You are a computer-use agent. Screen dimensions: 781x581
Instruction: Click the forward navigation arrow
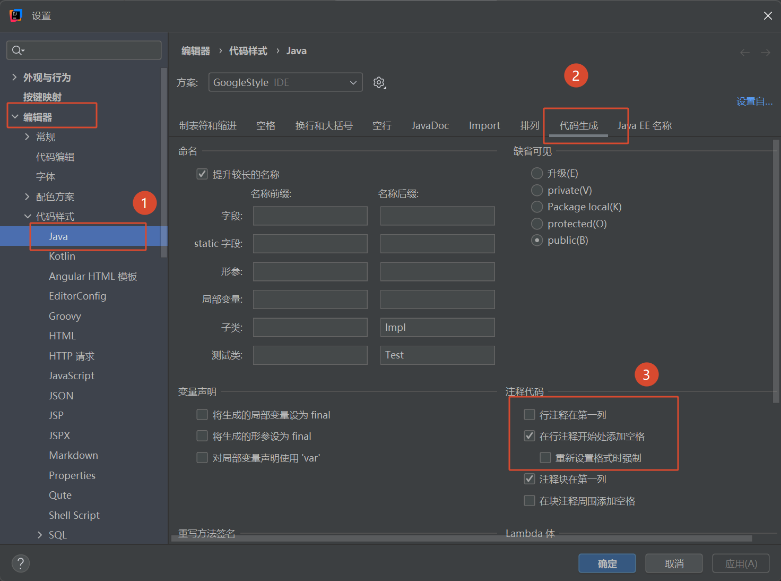coord(765,52)
